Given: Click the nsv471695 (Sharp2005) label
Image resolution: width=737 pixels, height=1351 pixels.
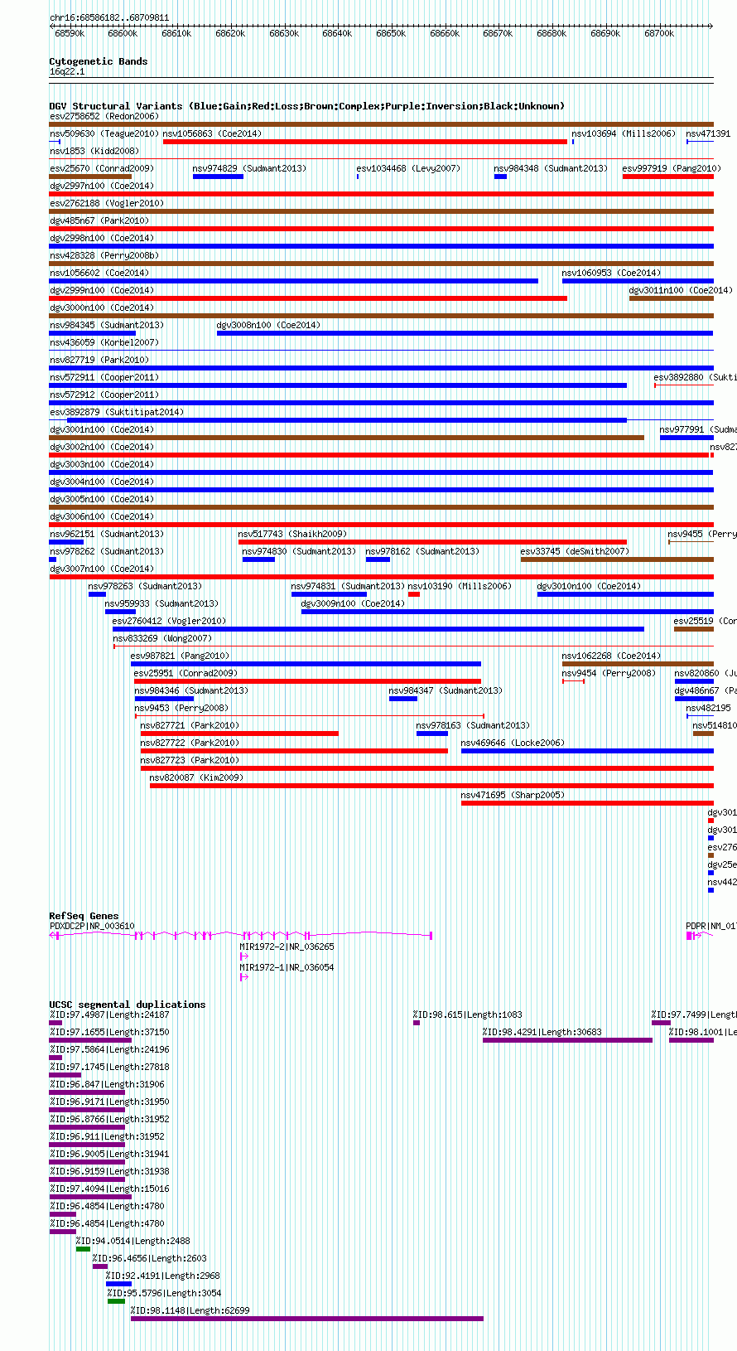Looking at the screenshot, I should point(513,795).
